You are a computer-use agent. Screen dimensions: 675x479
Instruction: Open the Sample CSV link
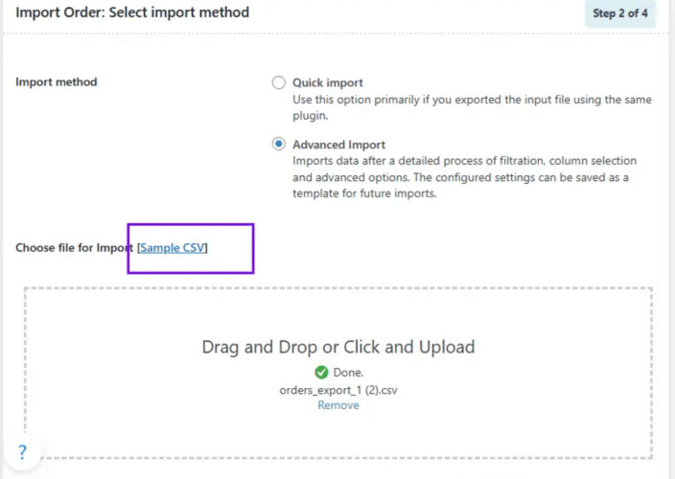(x=173, y=247)
